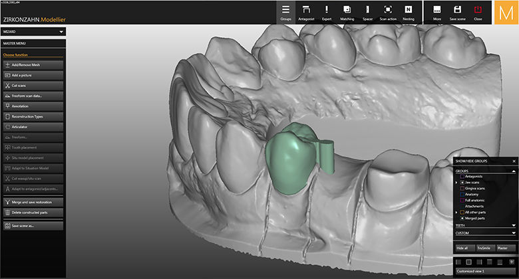The height and width of the screenshot is (279, 519).
Task: Select last view orientation icon
Action: point(512,262)
